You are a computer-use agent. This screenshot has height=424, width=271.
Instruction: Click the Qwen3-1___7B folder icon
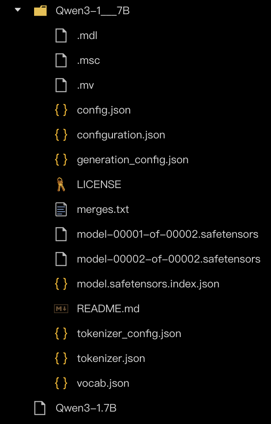40,11
